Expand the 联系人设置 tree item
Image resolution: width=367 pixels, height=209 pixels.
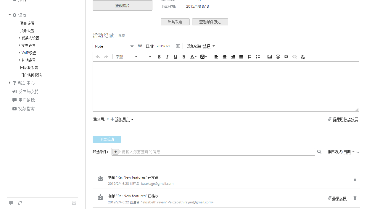point(20,38)
